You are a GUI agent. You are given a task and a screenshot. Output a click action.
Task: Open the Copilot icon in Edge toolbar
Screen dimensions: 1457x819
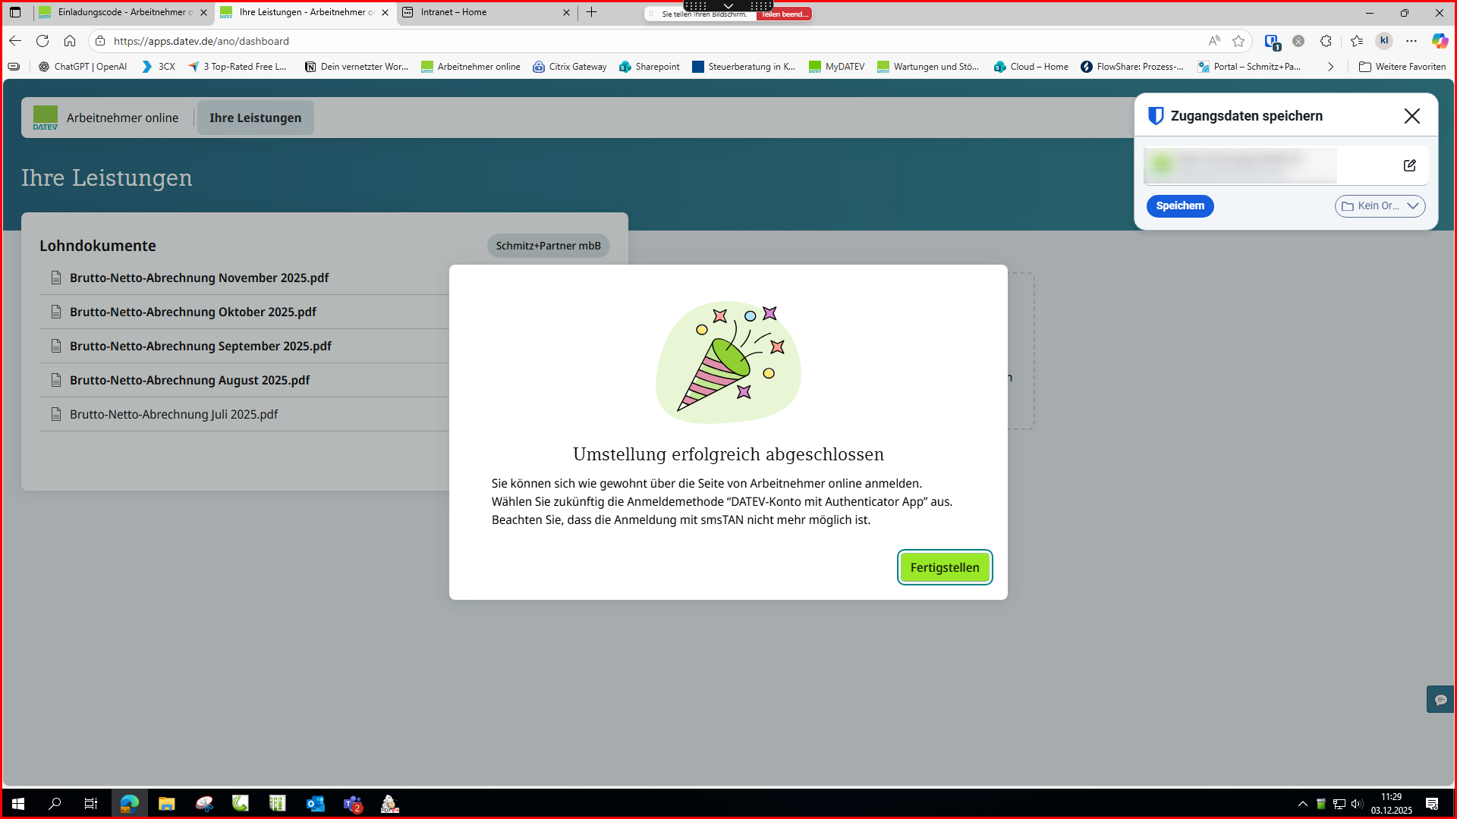[1440, 41]
